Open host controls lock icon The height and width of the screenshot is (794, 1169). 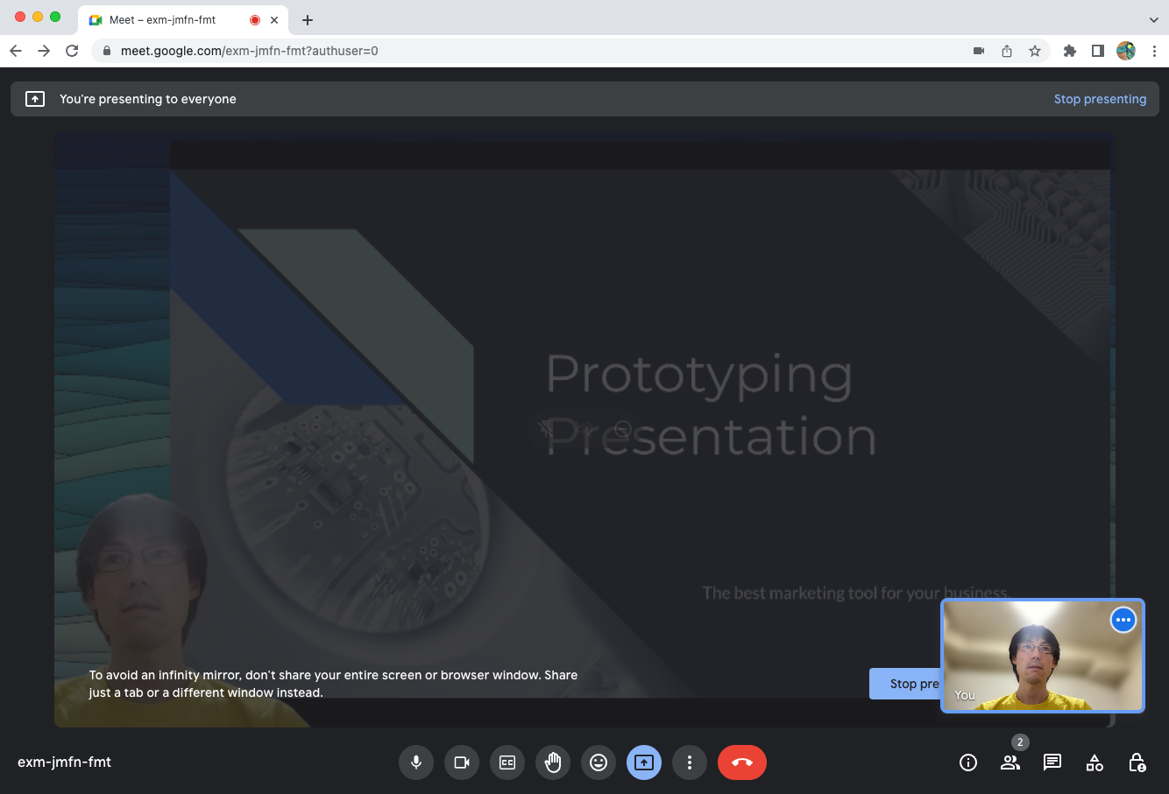pyautogui.click(x=1137, y=762)
